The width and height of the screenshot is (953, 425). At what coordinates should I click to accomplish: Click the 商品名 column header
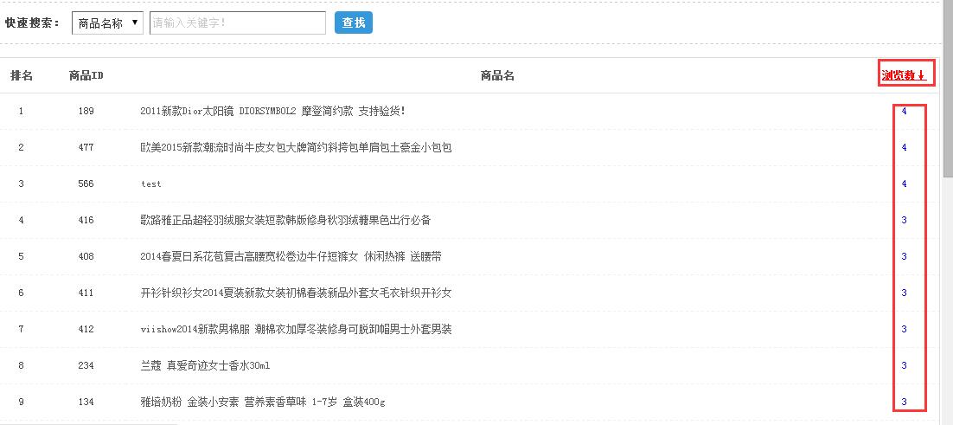point(497,75)
